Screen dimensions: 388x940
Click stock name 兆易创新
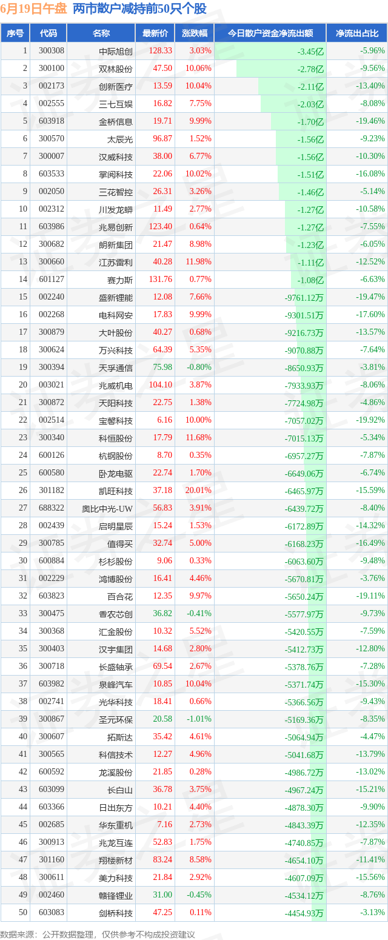pos(116,227)
